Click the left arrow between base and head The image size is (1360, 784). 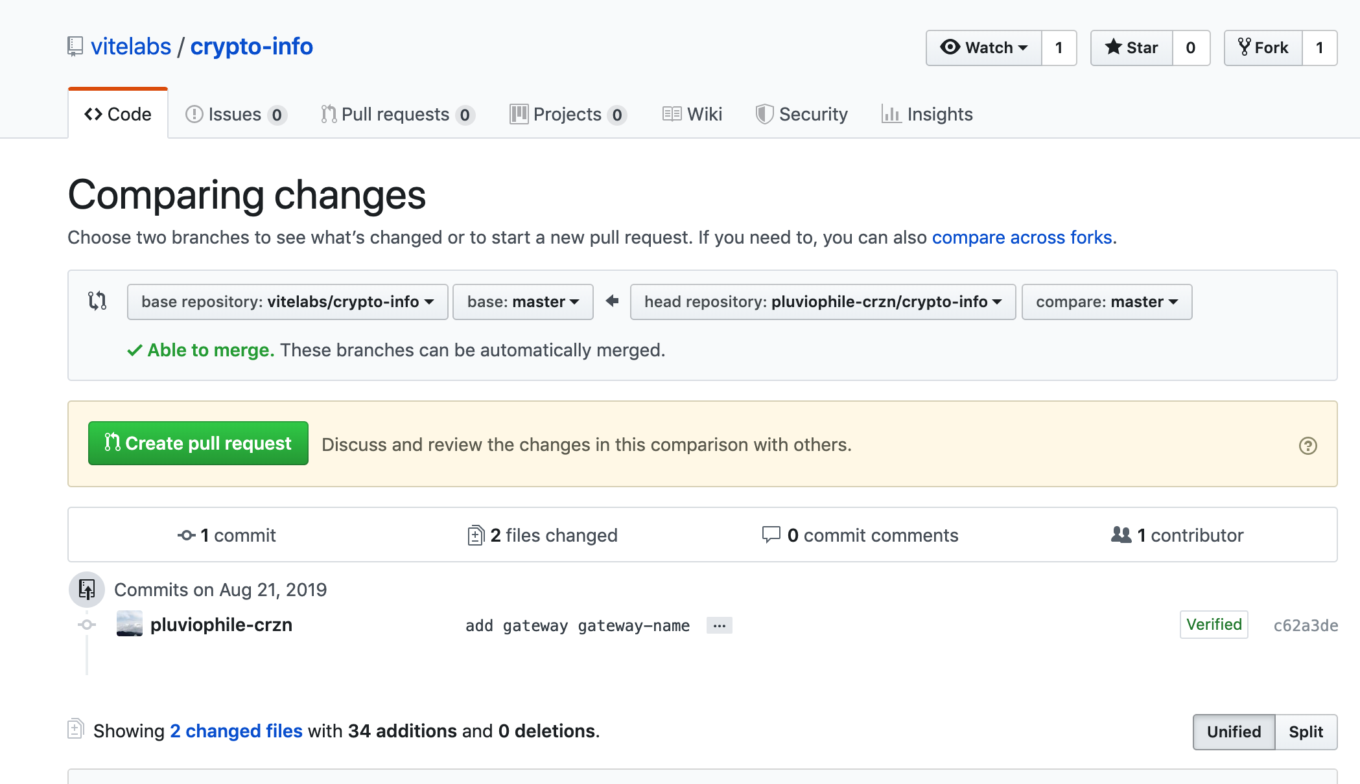tap(612, 301)
